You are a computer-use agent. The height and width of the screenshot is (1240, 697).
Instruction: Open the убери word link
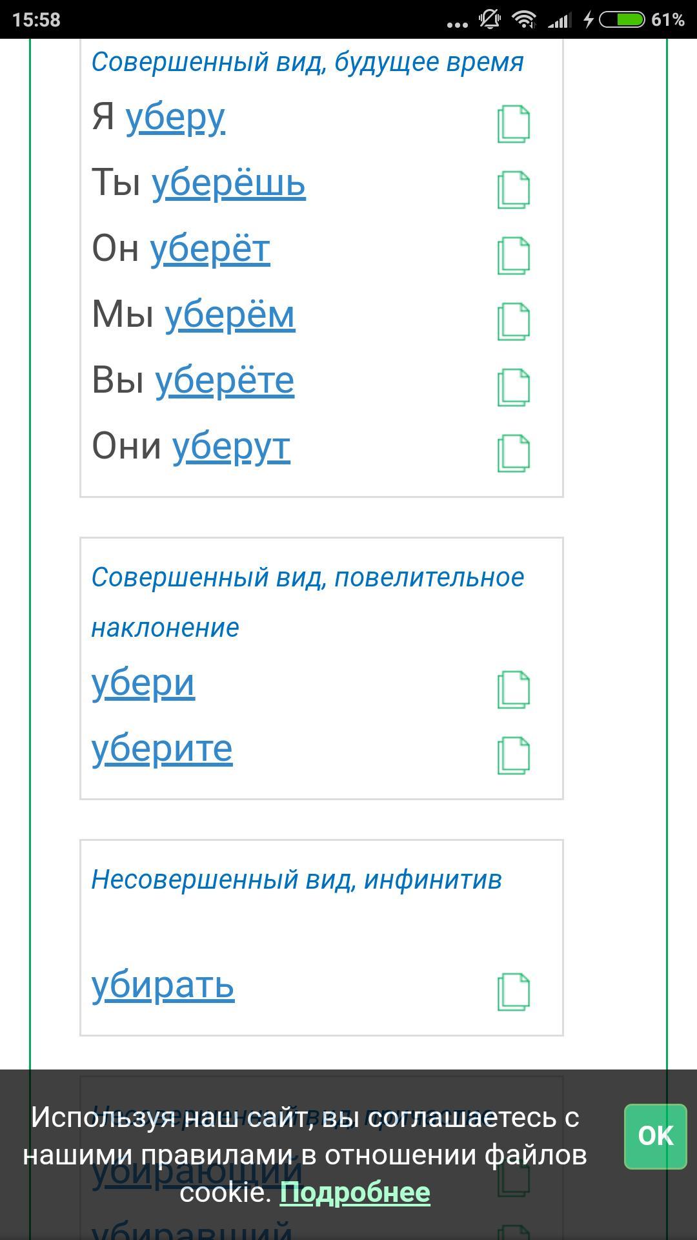click(x=143, y=683)
